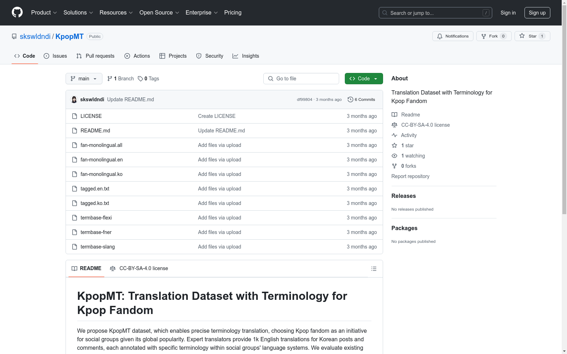Expand the Product menu
The height and width of the screenshot is (354, 567).
[x=44, y=12]
